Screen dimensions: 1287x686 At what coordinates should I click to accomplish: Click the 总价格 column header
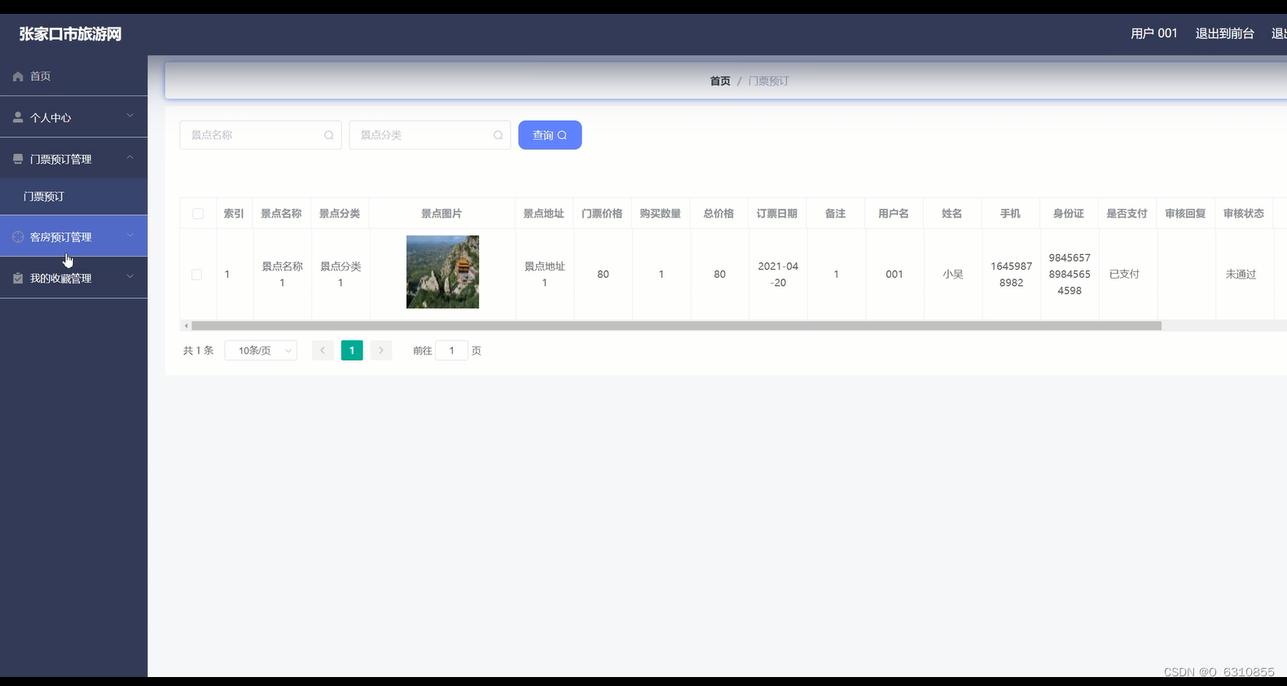(x=718, y=213)
